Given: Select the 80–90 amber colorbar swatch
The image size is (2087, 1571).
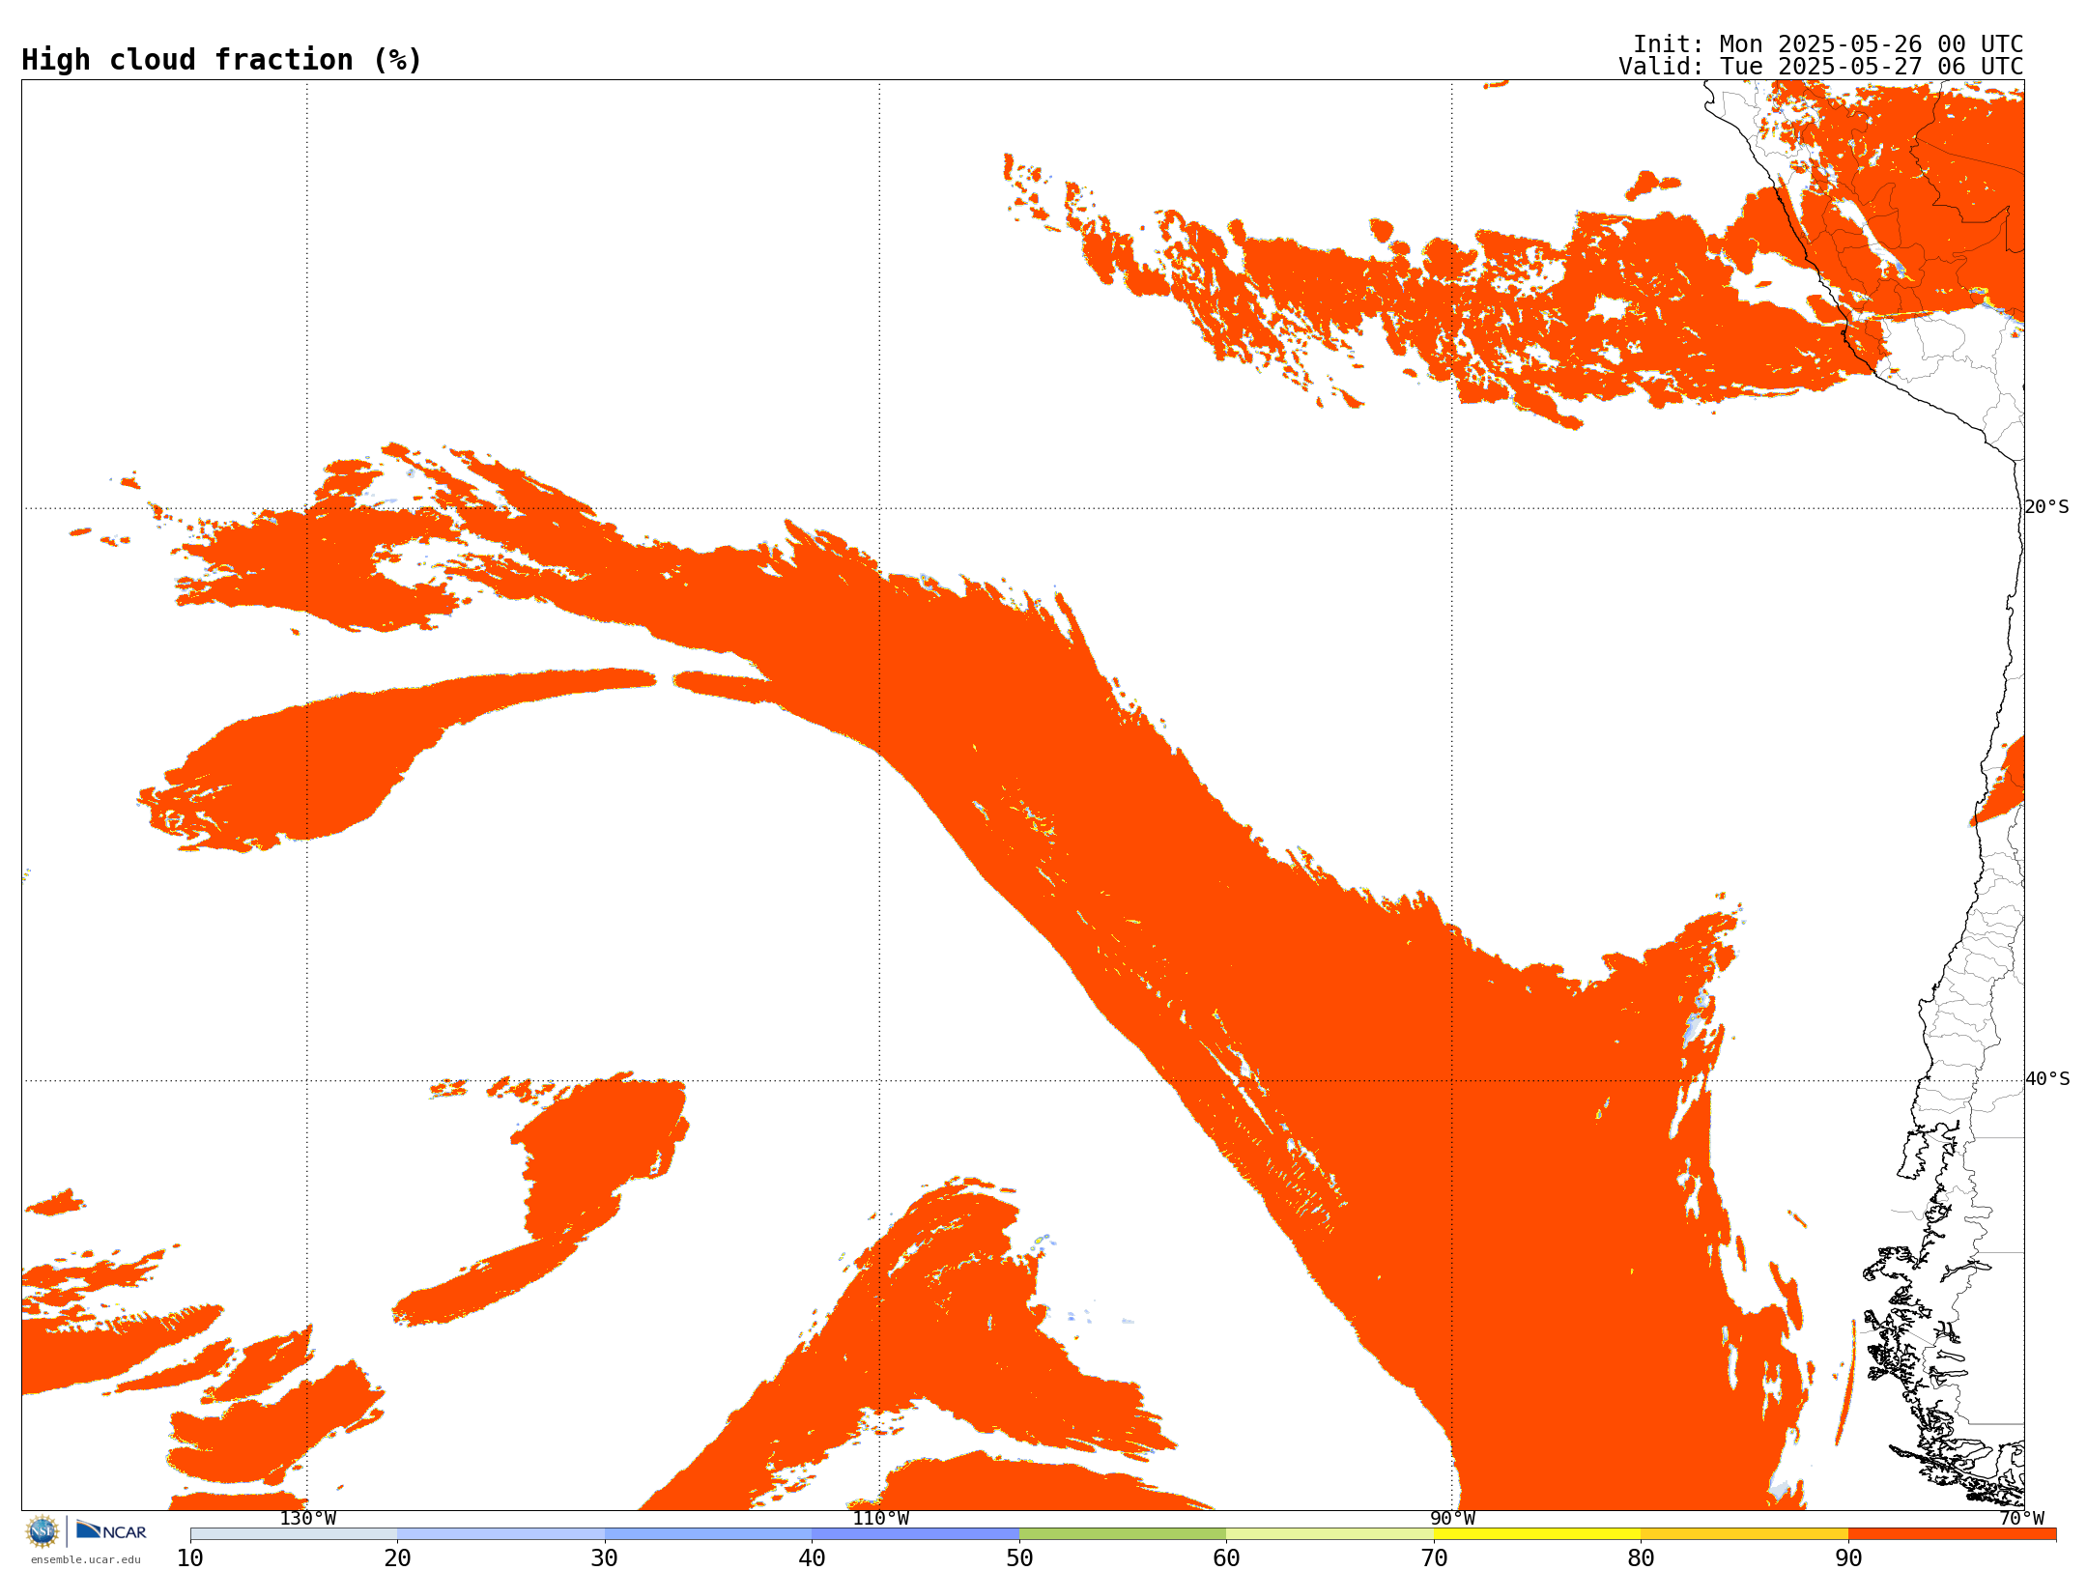Looking at the screenshot, I should (1744, 1534).
